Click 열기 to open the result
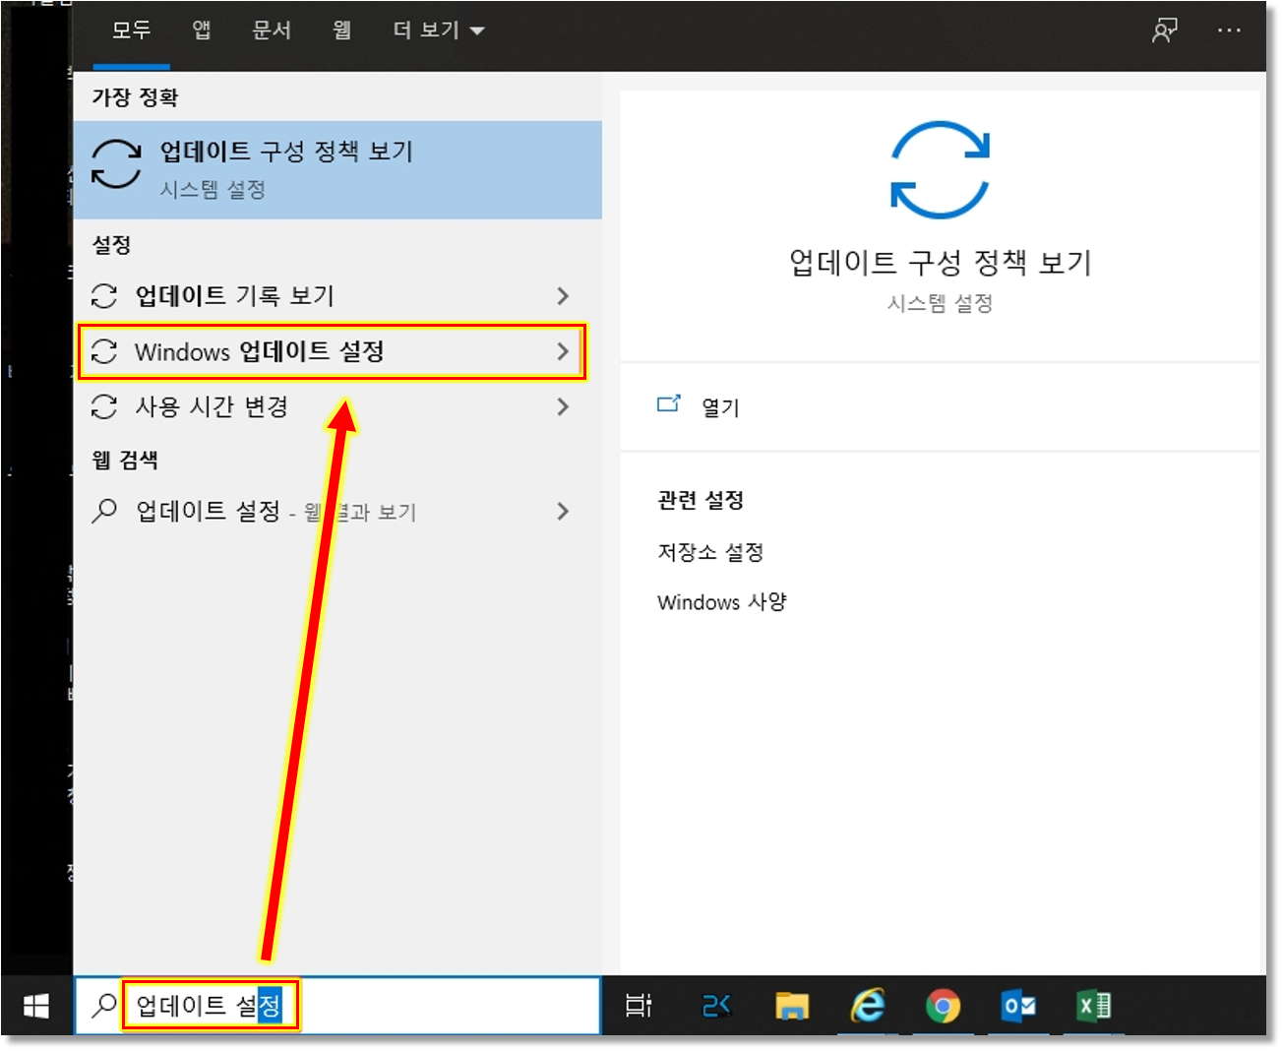This screenshot has width=1282, height=1051. 719,407
